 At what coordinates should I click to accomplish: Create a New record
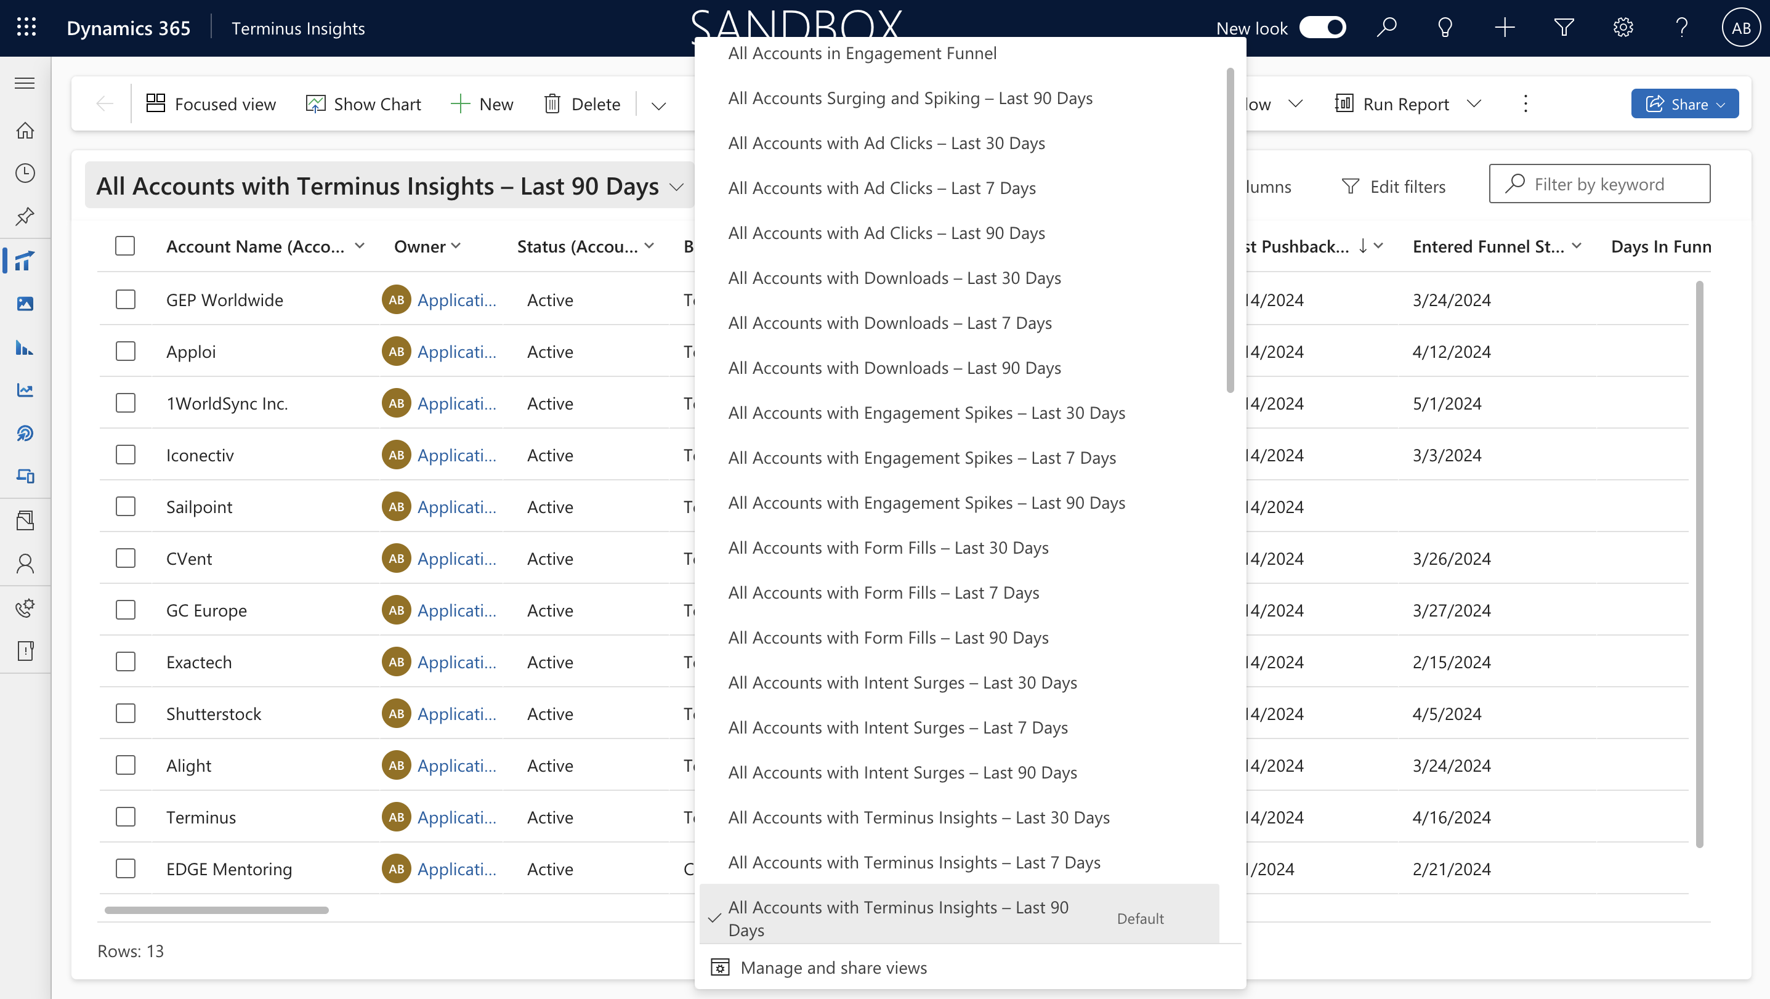coord(482,103)
